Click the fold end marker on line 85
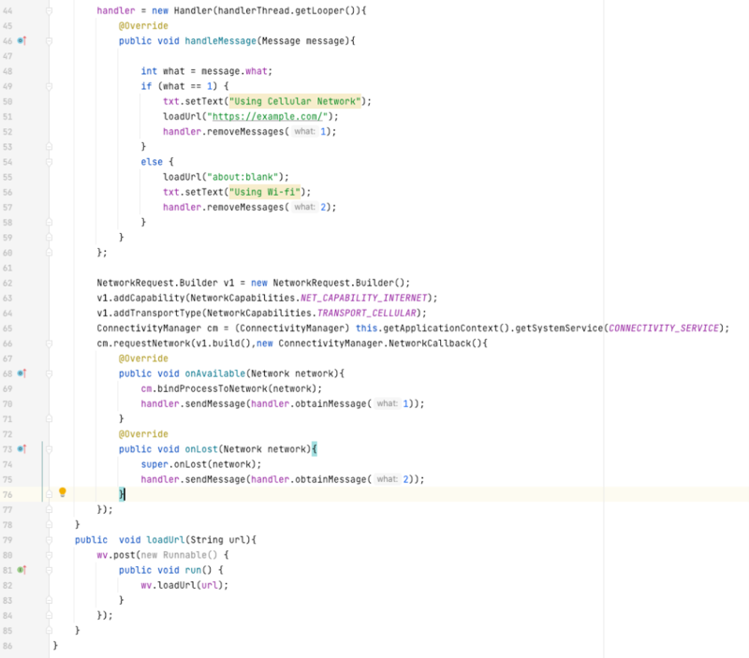 click(49, 631)
